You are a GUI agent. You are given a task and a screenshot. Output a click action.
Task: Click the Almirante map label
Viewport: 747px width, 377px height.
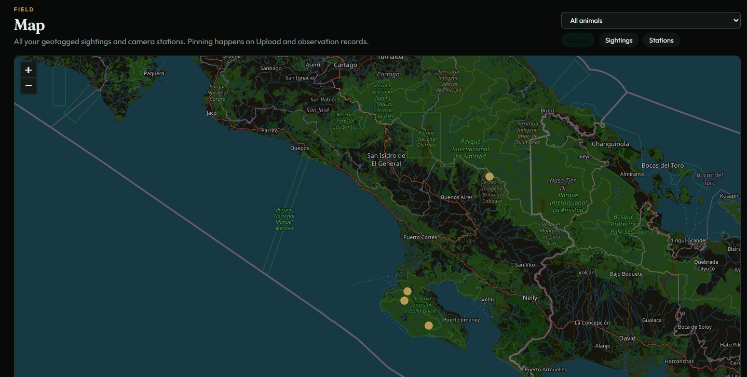coord(632,174)
